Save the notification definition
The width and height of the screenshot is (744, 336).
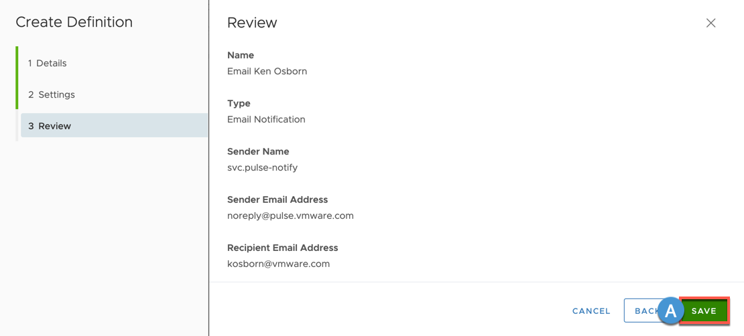pos(704,311)
